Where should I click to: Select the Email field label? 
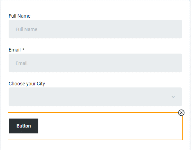pyautogui.click(x=15, y=50)
